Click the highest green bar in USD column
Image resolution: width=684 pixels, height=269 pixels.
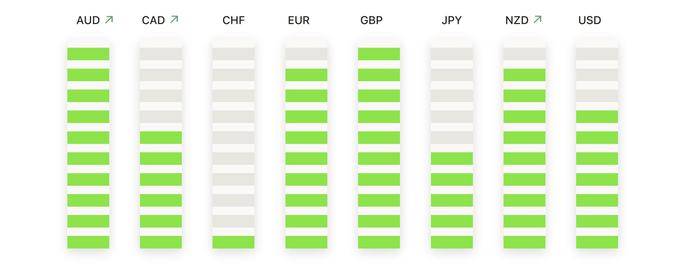[x=597, y=117]
